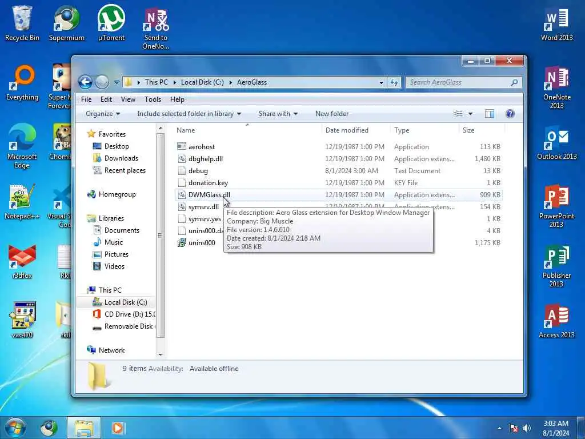
Task: Open the View menu
Action: pos(128,99)
